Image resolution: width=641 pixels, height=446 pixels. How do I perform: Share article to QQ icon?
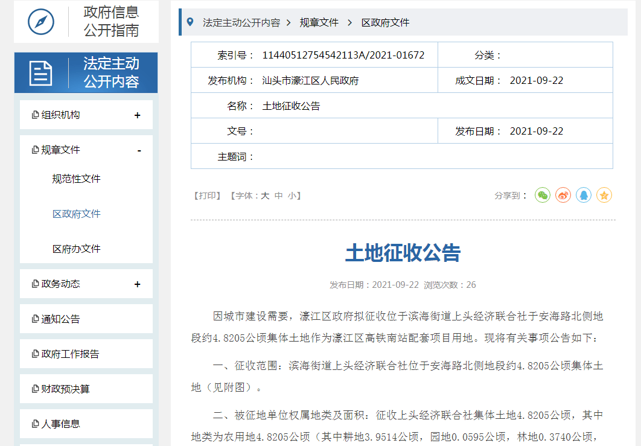tap(584, 196)
